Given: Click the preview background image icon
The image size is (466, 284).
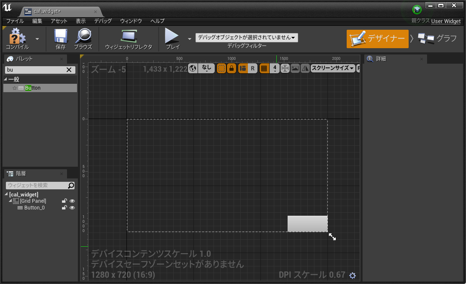Looking at the screenshot, I should pyautogui.click(x=295, y=68).
